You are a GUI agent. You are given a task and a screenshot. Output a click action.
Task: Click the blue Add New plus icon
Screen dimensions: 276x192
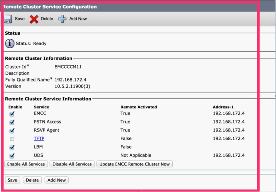[x=62, y=19]
